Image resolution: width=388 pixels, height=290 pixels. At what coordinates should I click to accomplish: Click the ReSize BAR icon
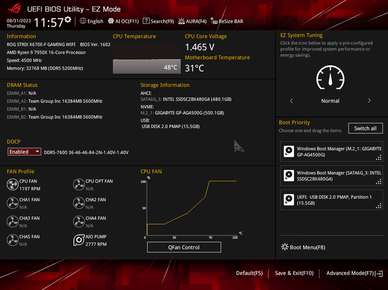[214, 21]
